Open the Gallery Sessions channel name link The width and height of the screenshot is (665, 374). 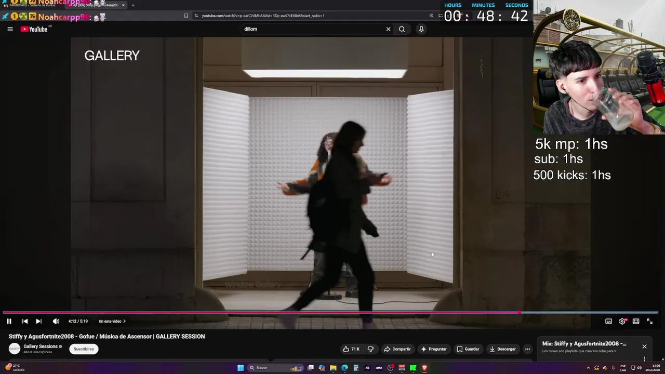click(x=41, y=346)
